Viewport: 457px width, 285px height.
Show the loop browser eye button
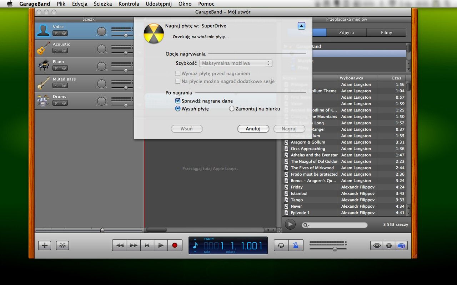click(376, 245)
